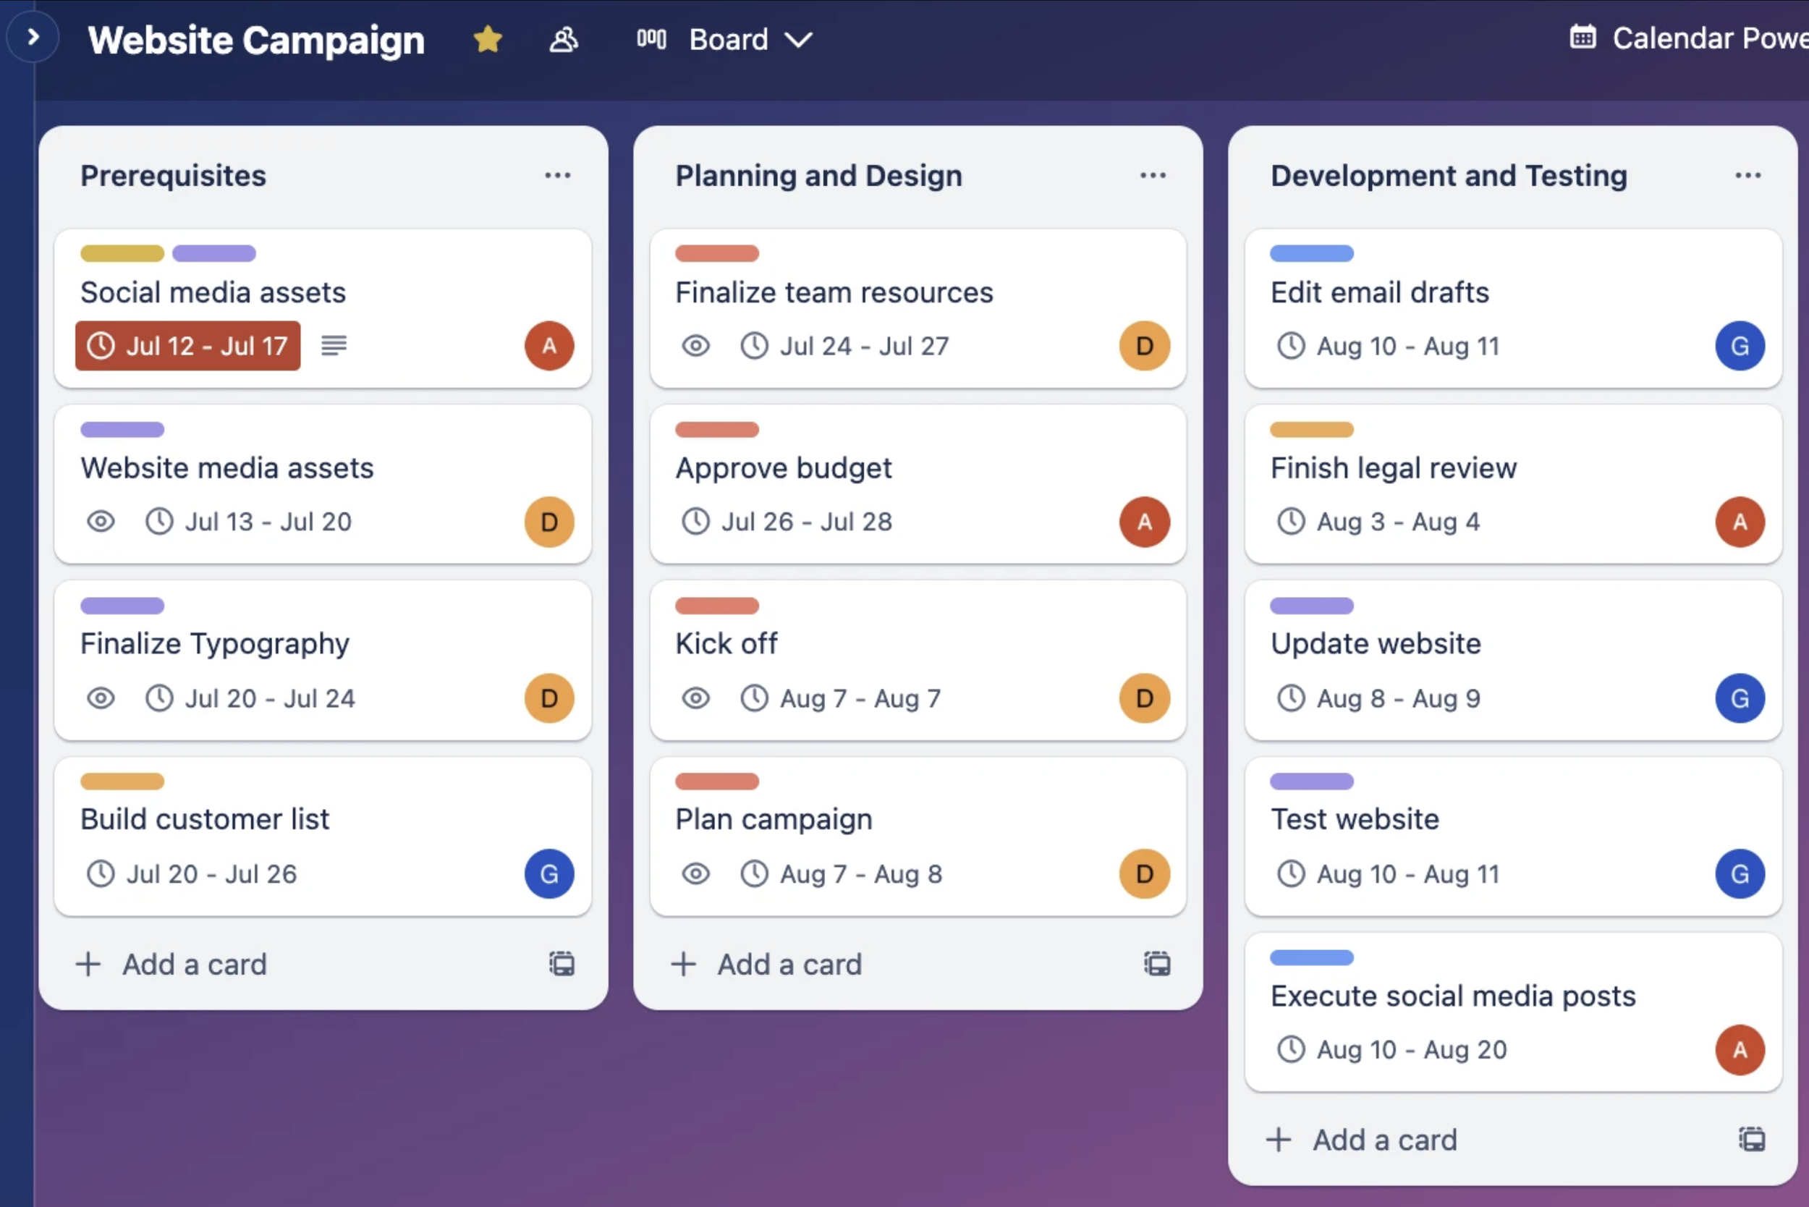1809x1207 pixels.
Task: Open Planning and Design list menu
Action: [x=1153, y=176]
